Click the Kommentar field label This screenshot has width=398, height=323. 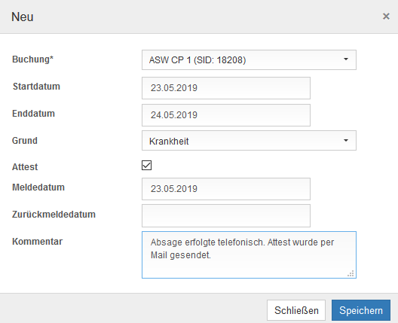click(x=38, y=242)
